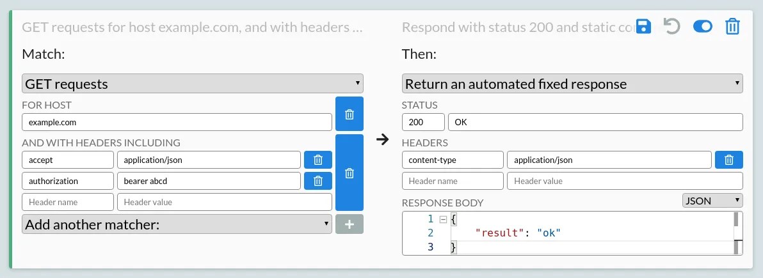Screen dimensions: 763x278
Task: Open the JSON body format dropdown
Action: click(712, 200)
